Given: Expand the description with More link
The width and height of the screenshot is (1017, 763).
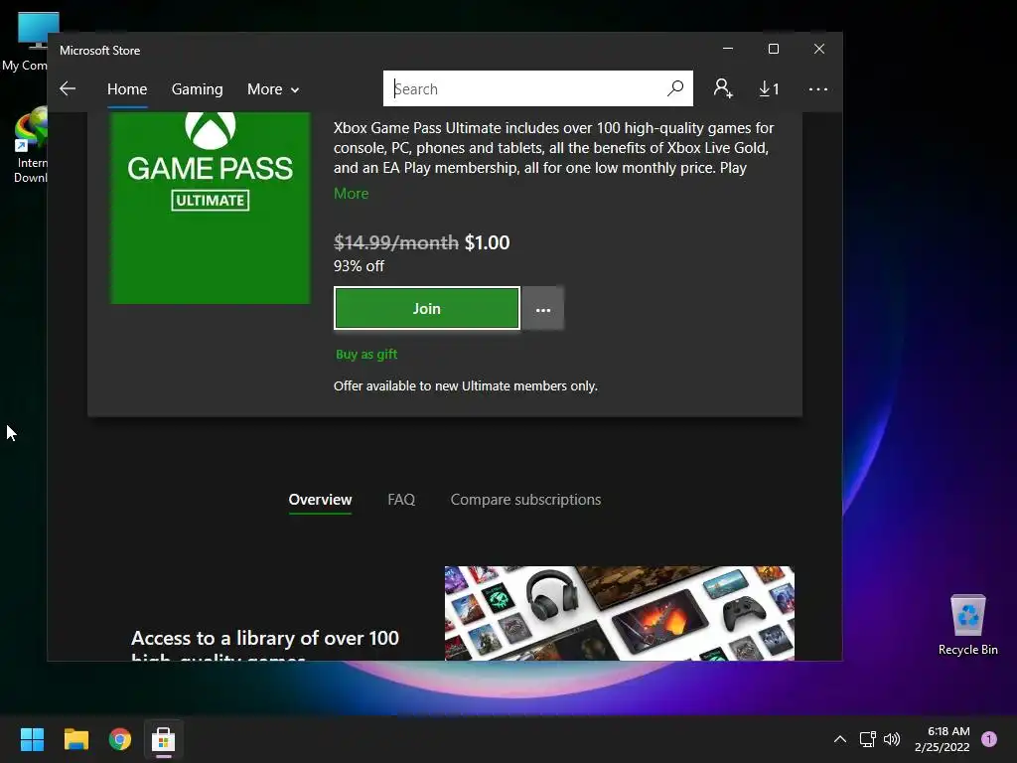Looking at the screenshot, I should pyautogui.click(x=351, y=194).
